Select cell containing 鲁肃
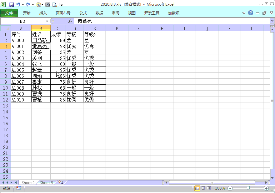Screen dimensions: 275x193 41,82
